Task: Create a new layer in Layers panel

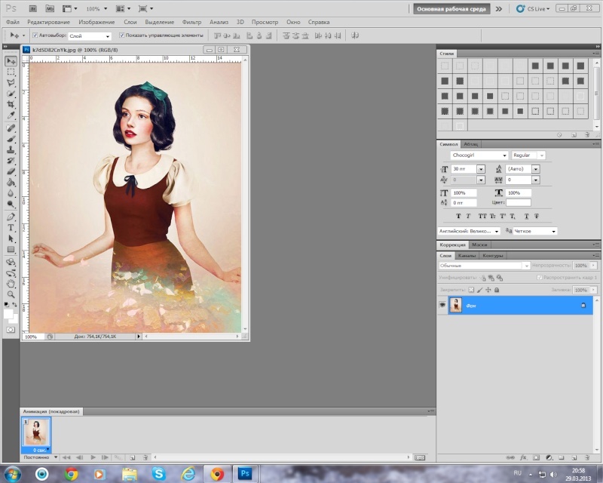Action: (574, 457)
